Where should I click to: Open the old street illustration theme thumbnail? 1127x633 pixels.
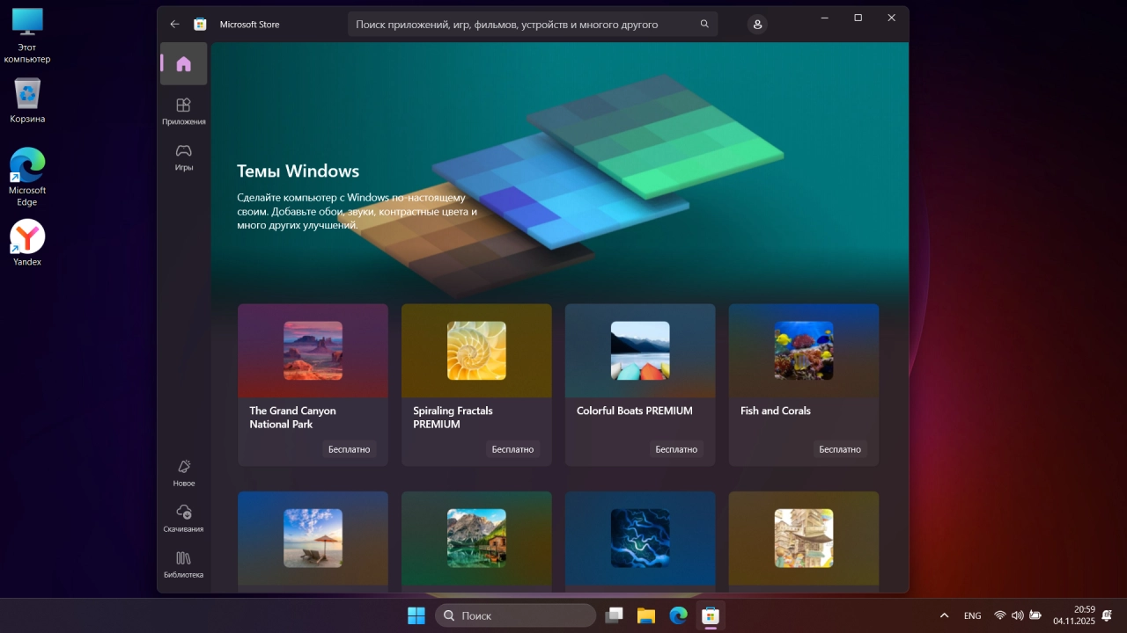(804, 538)
